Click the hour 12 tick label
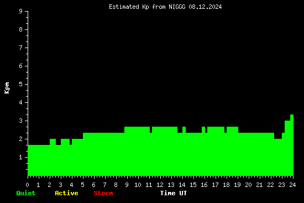The height and width of the screenshot is (203, 304). click(x=160, y=185)
